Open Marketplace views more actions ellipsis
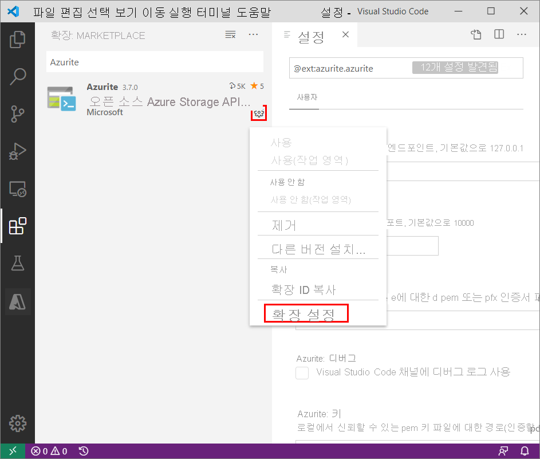 254,35
